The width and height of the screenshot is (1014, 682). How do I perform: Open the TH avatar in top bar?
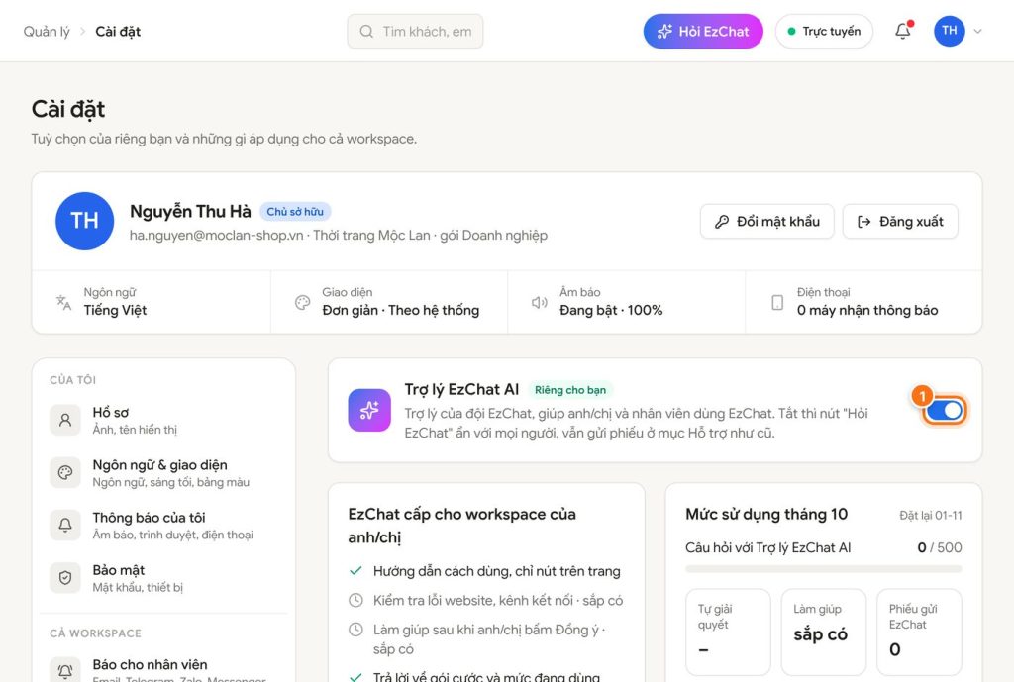pyautogui.click(x=949, y=31)
